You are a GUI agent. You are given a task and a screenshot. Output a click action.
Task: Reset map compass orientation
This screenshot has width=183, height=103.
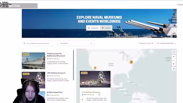(174, 64)
